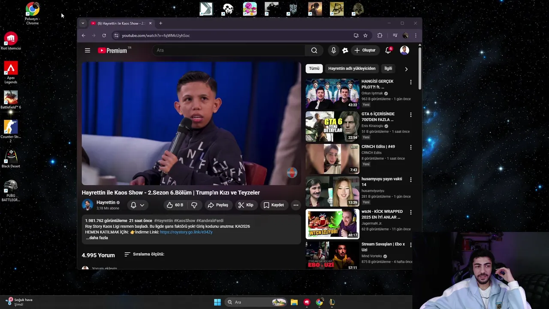549x309 pixels.
Task: Open Riot İstemcisi desktop shortcut
Action: point(11,41)
